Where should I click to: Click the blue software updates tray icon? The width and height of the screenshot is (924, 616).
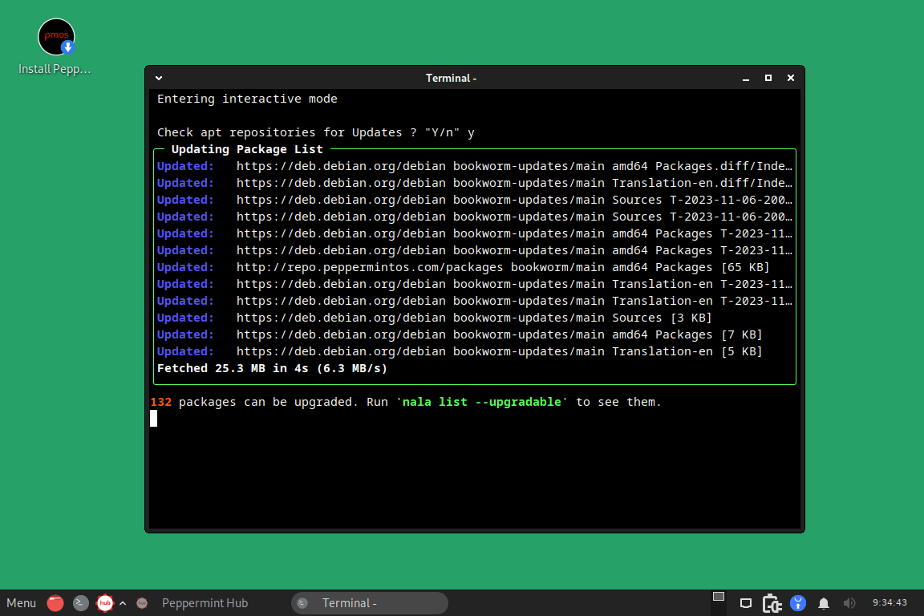coord(797,602)
